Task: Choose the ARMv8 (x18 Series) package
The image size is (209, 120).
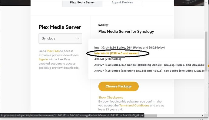Action: [x=108, y=59]
